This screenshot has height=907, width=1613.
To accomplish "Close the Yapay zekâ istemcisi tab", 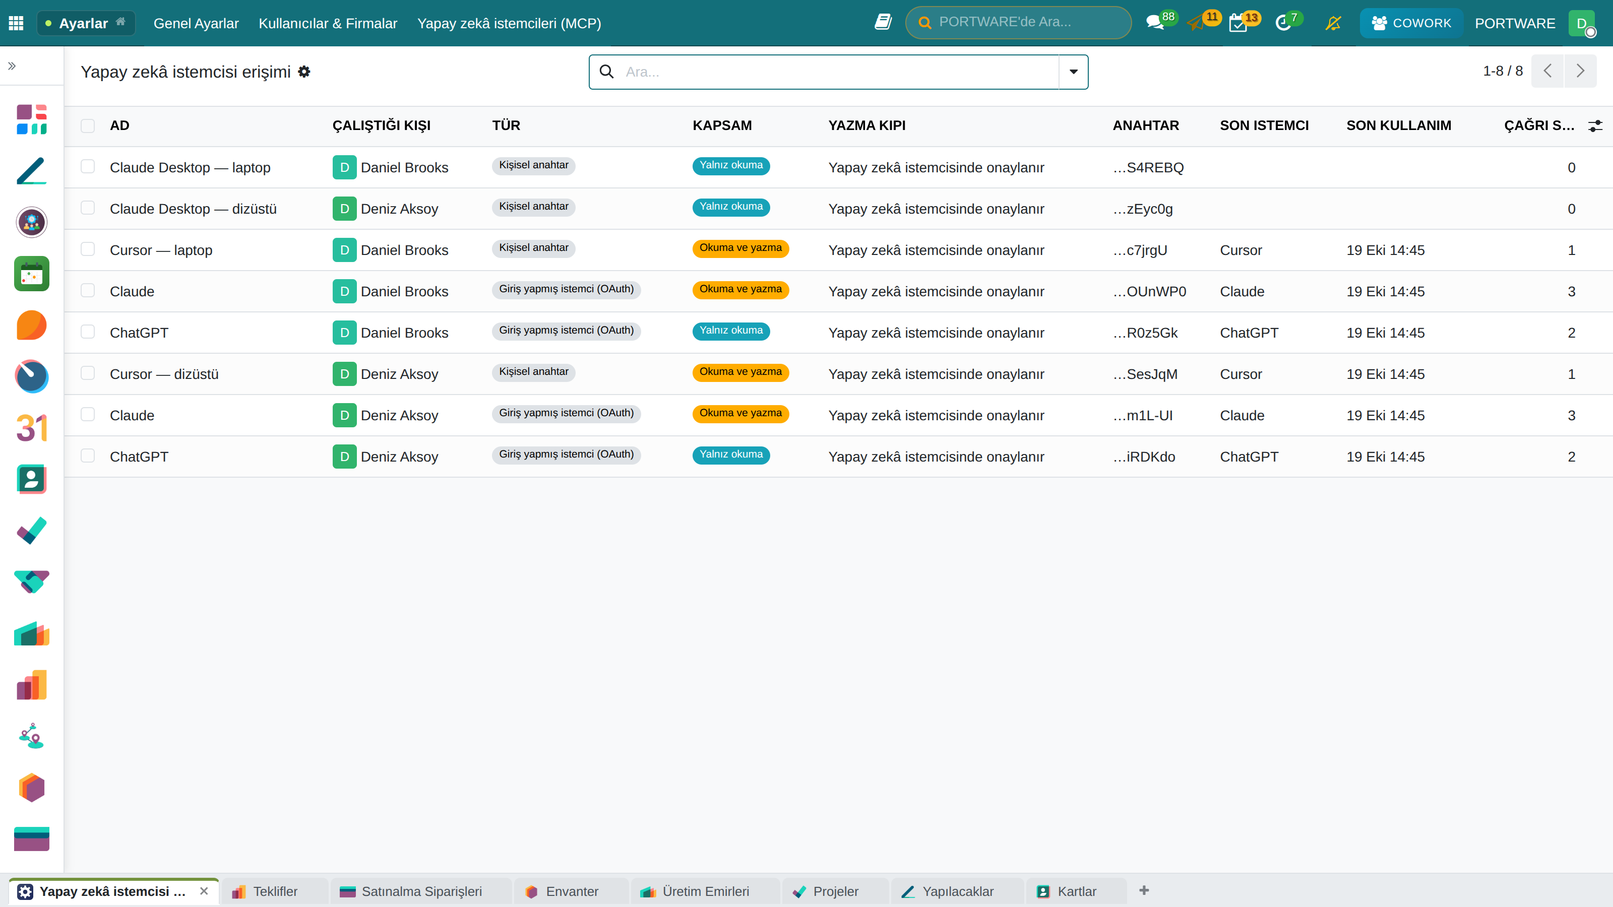I will 204,891.
